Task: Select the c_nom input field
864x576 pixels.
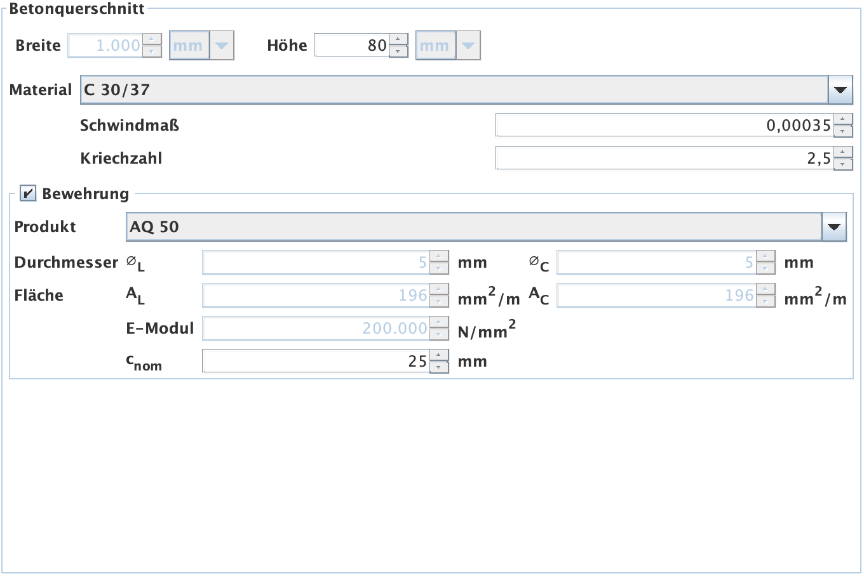Action: coord(316,362)
